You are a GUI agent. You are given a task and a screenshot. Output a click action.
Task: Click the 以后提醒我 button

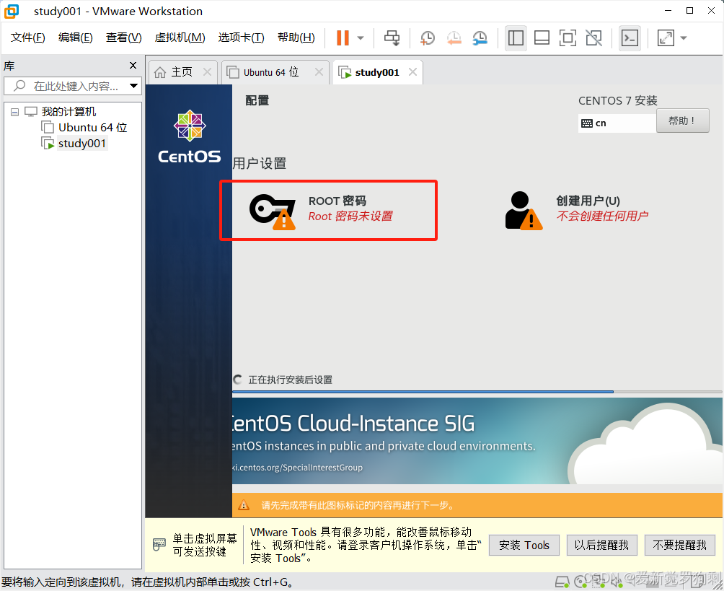(x=601, y=546)
